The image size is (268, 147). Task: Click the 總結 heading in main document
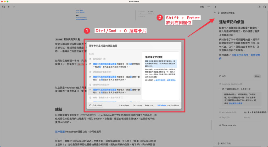pos(59,109)
